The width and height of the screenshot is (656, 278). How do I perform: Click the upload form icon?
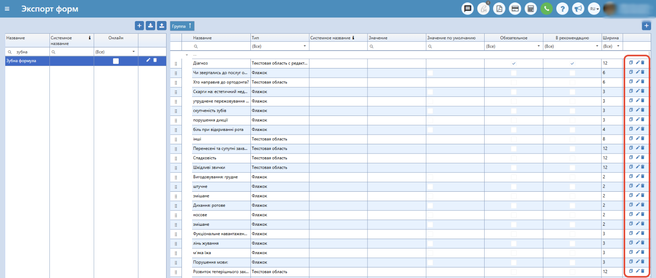pos(162,26)
